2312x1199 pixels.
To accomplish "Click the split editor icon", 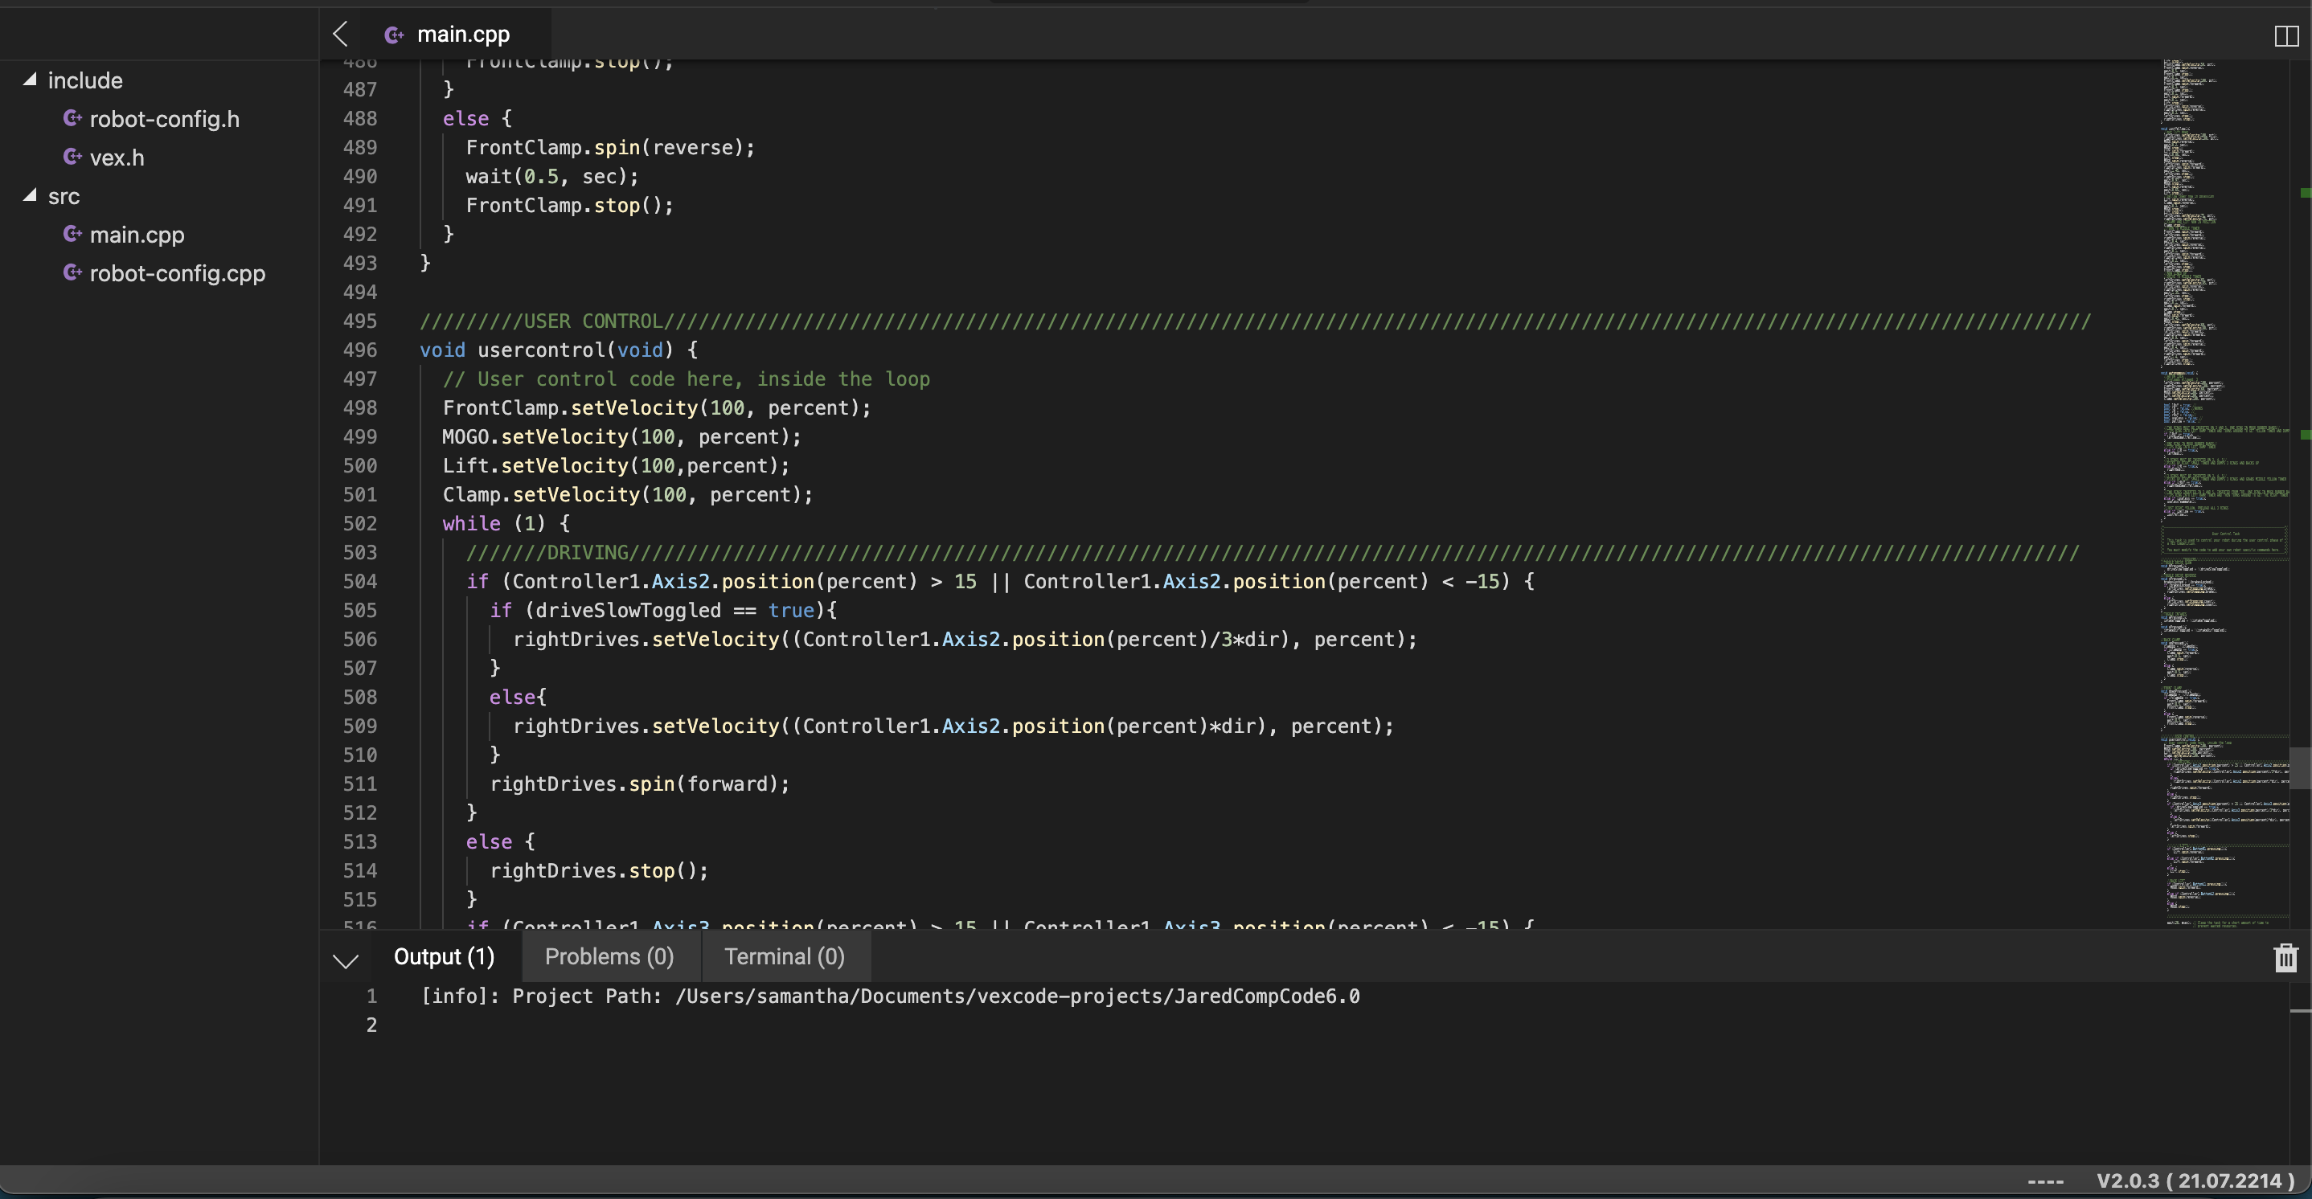I will coord(2286,36).
